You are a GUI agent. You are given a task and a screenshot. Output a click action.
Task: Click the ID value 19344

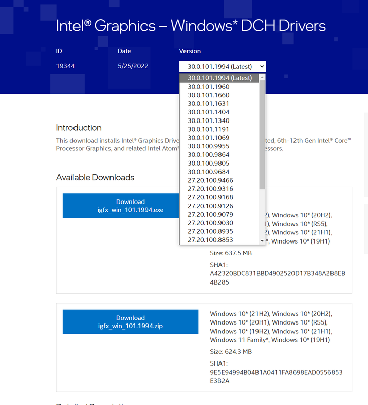(x=65, y=66)
